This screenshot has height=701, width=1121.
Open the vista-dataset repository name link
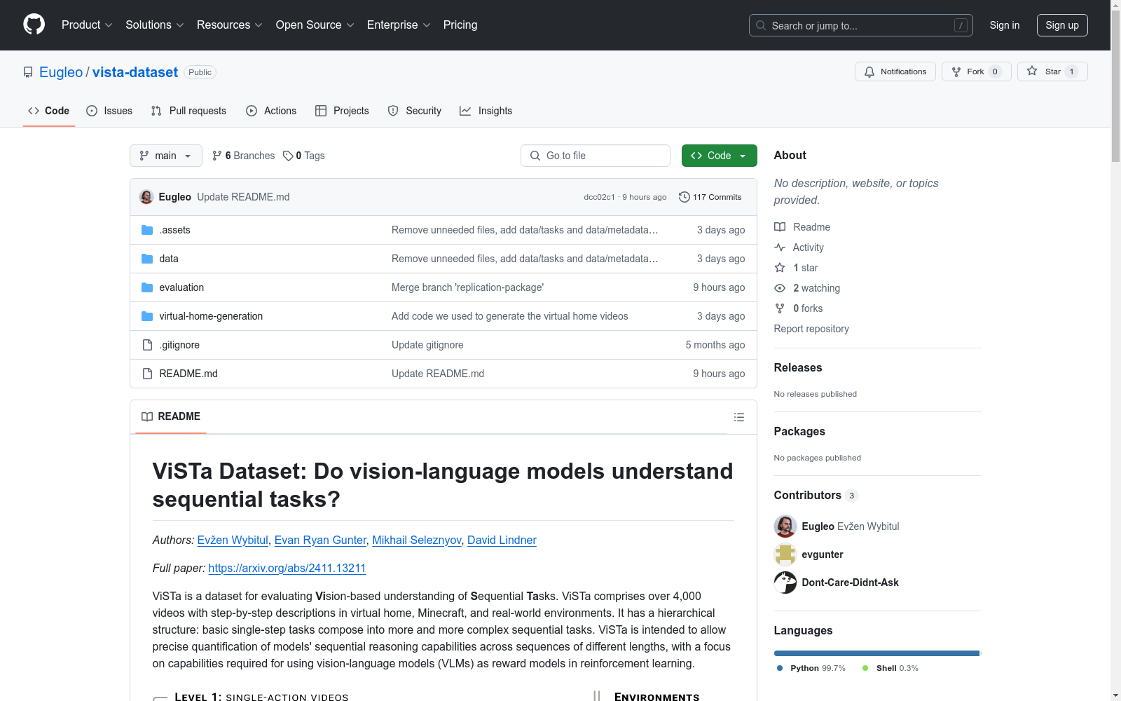pos(135,72)
